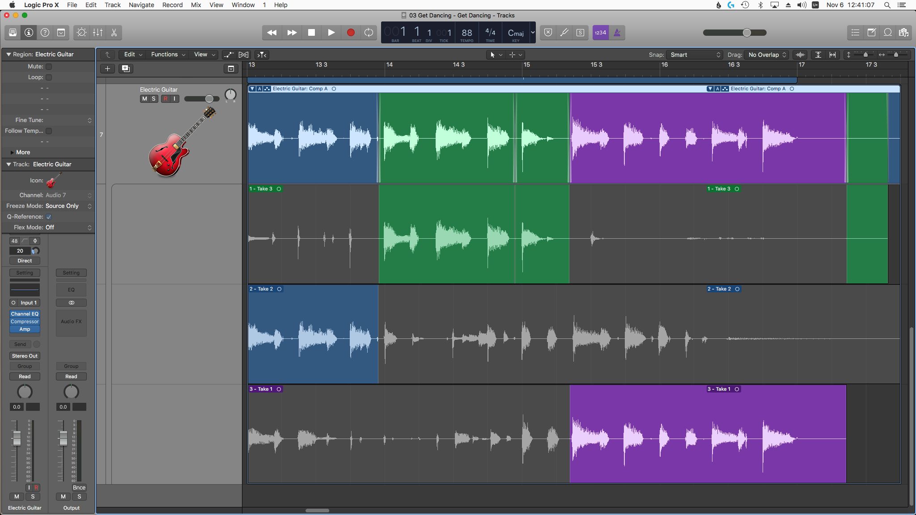Click the record enable button
916x515 pixels.
tap(165, 99)
